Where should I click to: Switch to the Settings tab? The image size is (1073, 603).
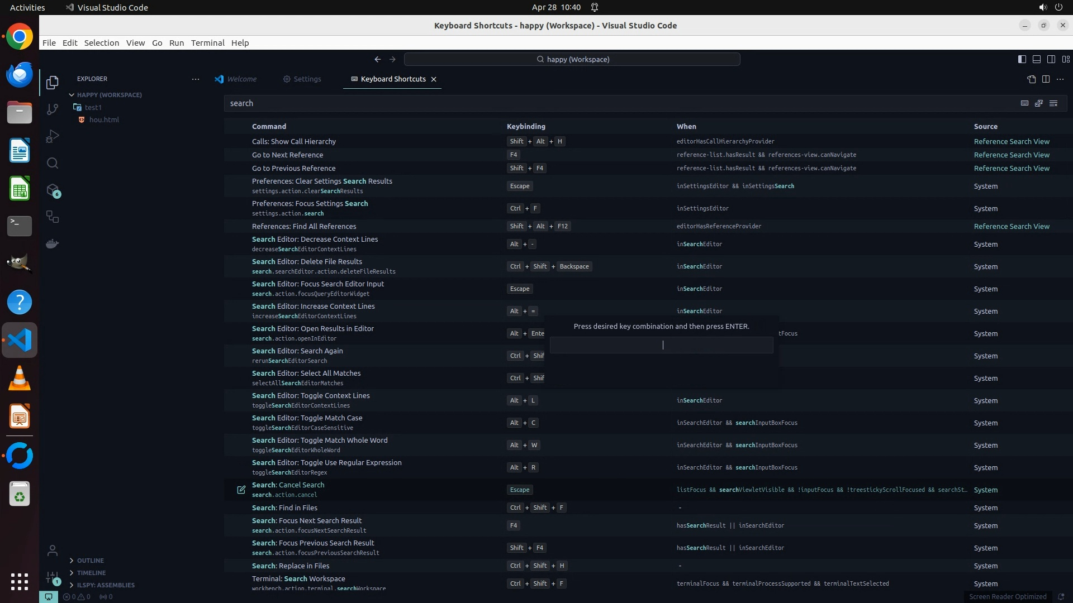pos(302,79)
